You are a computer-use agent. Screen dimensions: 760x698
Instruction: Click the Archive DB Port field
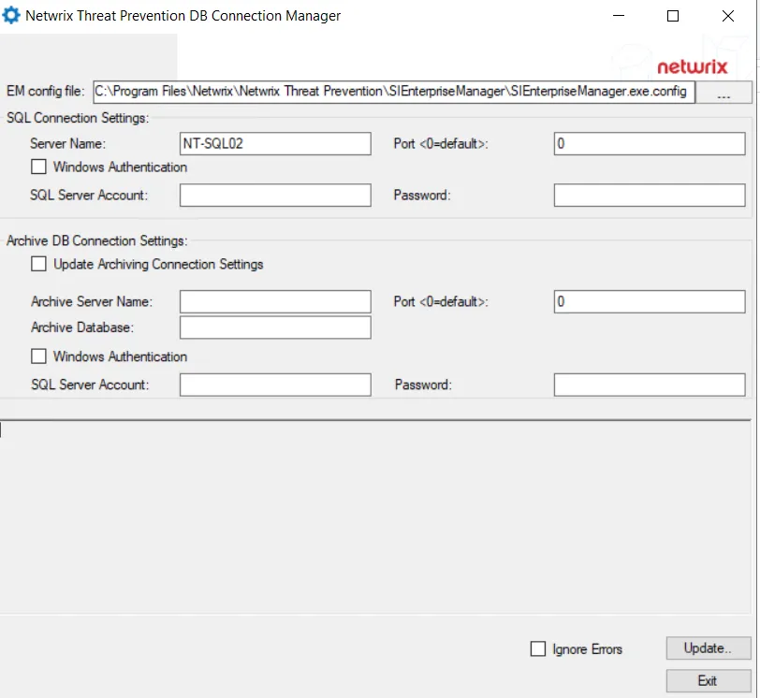pyautogui.click(x=650, y=302)
